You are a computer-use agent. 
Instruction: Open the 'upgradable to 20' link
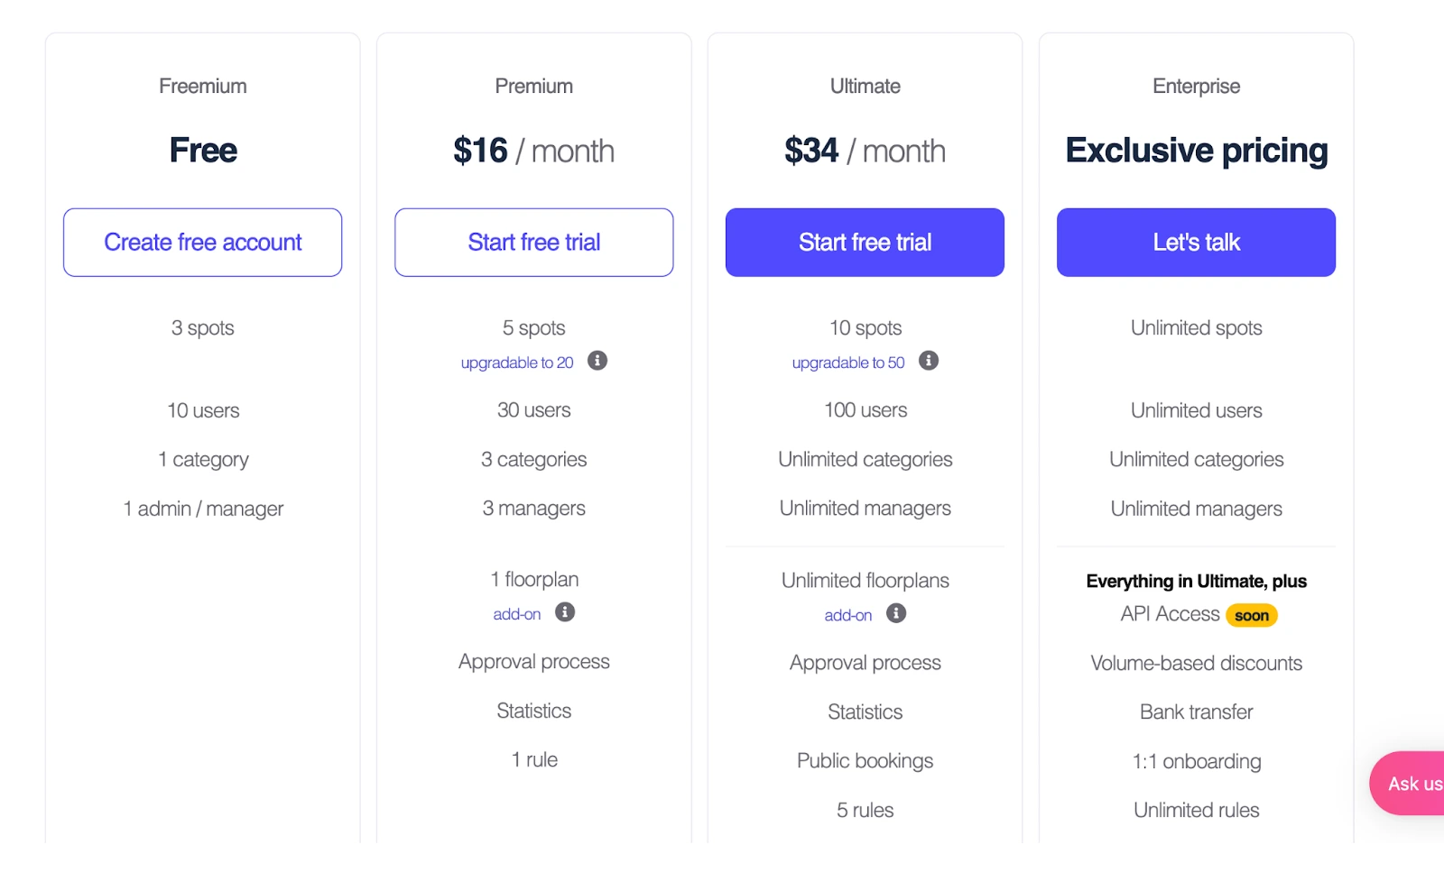[517, 362]
